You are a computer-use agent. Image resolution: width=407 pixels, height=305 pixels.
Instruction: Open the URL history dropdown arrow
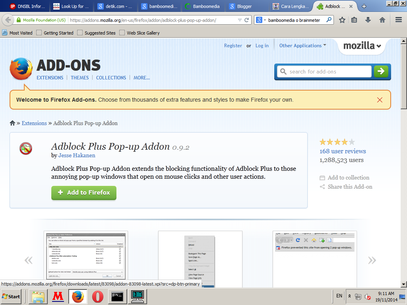point(240,20)
